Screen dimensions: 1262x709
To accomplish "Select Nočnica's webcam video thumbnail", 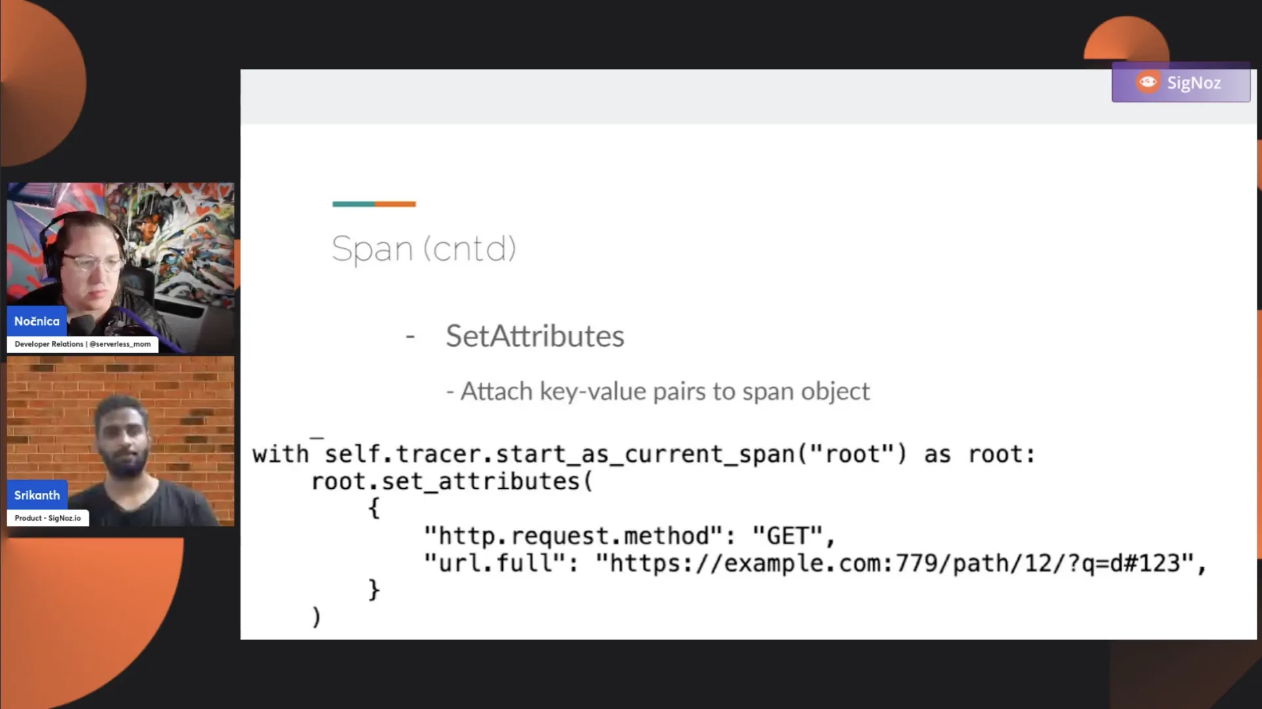I will pos(120,268).
